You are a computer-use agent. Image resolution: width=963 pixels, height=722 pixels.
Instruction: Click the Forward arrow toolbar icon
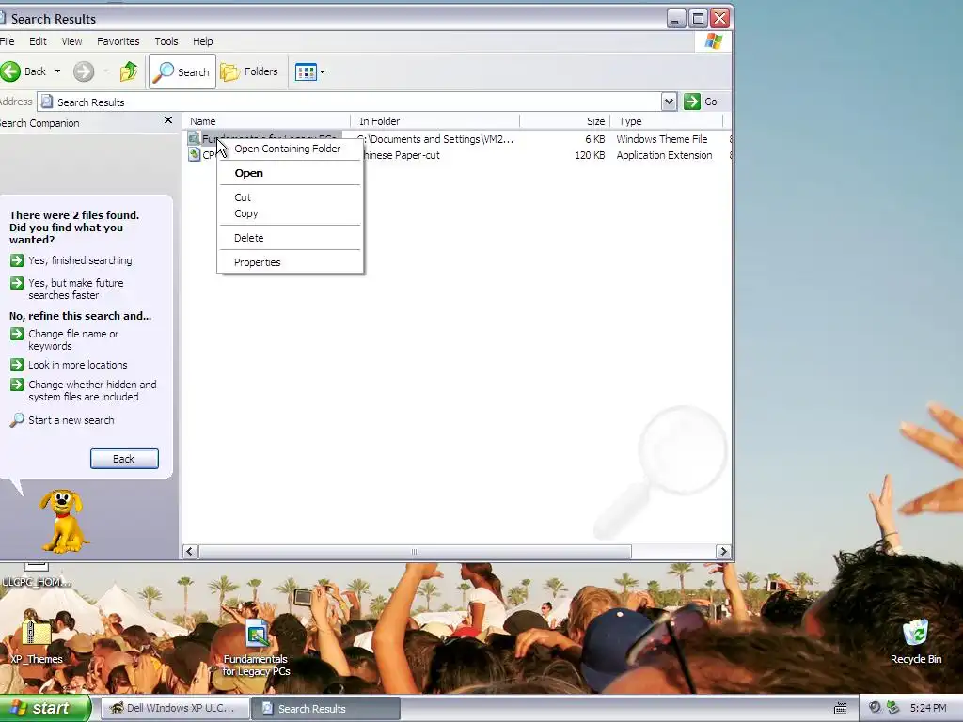tap(84, 71)
